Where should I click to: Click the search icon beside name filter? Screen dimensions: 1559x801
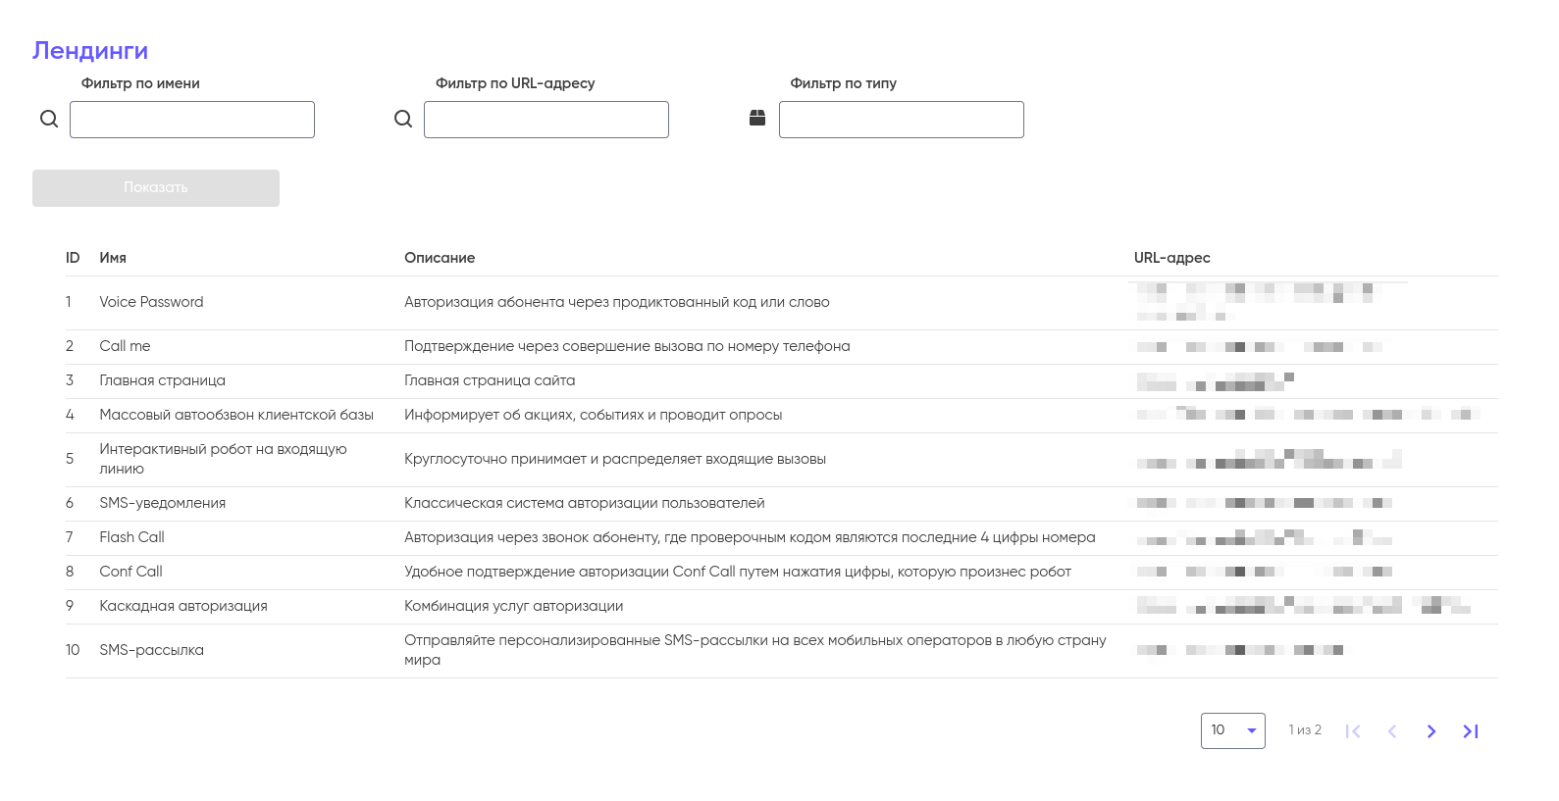coord(49,120)
